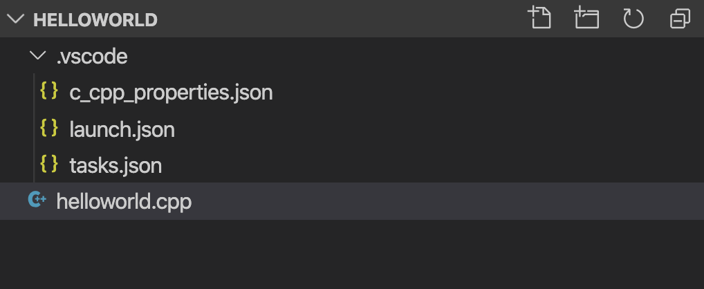Click blank row space right of tasks.json

coord(415,165)
